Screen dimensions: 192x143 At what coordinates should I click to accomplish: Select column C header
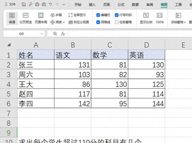click(110, 45)
